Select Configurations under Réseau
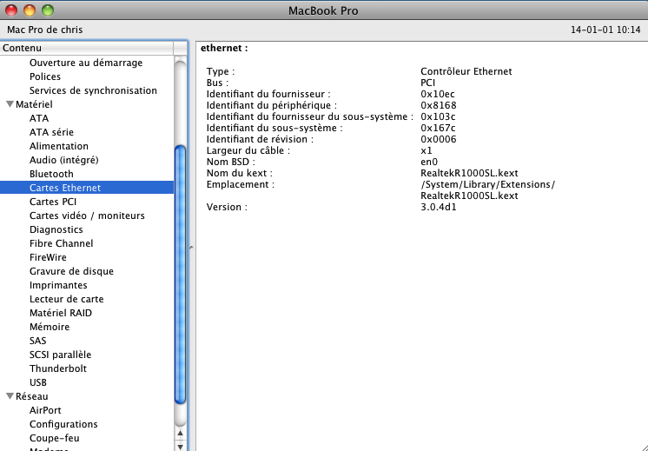This screenshot has width=648, height=451. [x=63, y=425]
